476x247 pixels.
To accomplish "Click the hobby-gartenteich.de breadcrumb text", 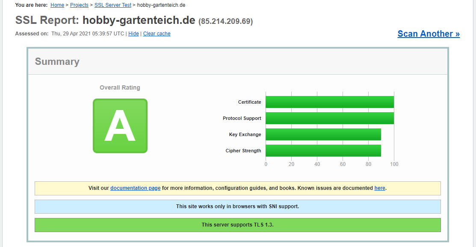I will click(161, 5).
